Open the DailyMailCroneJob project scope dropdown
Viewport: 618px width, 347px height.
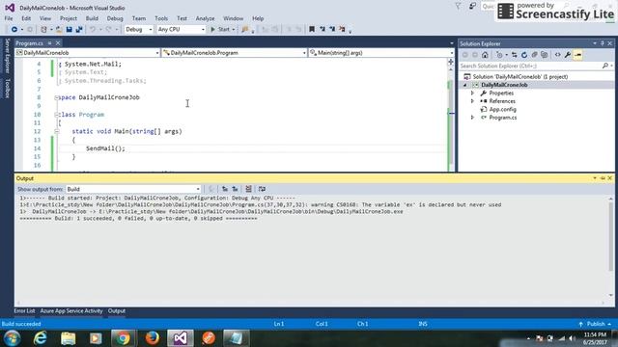(x=88, y=53)
